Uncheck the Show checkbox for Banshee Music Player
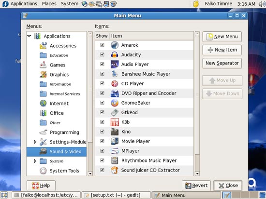The width and height of the screenshot is (266, 199). [x=102, y=74]
